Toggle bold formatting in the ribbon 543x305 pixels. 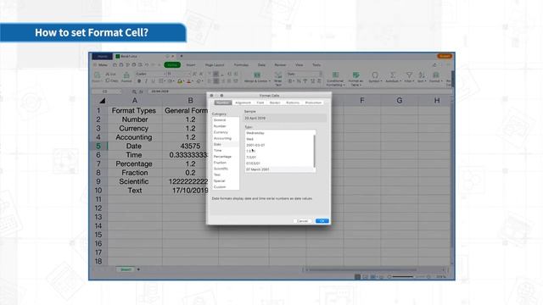(x=139, y=81)
